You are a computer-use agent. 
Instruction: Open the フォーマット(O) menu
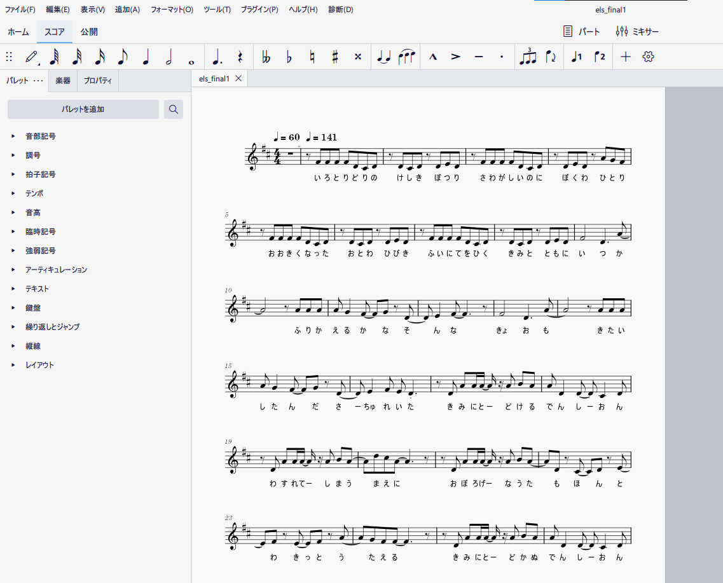pyautogui.click(x=172, y=9)
